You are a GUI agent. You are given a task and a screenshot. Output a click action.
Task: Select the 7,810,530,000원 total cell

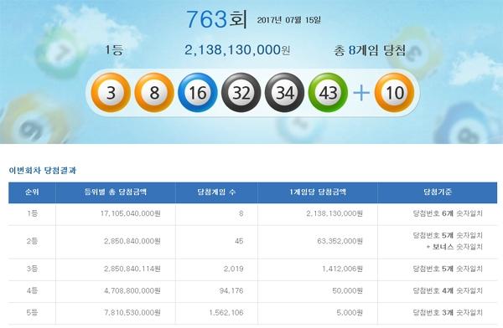[x=132, y=313]
